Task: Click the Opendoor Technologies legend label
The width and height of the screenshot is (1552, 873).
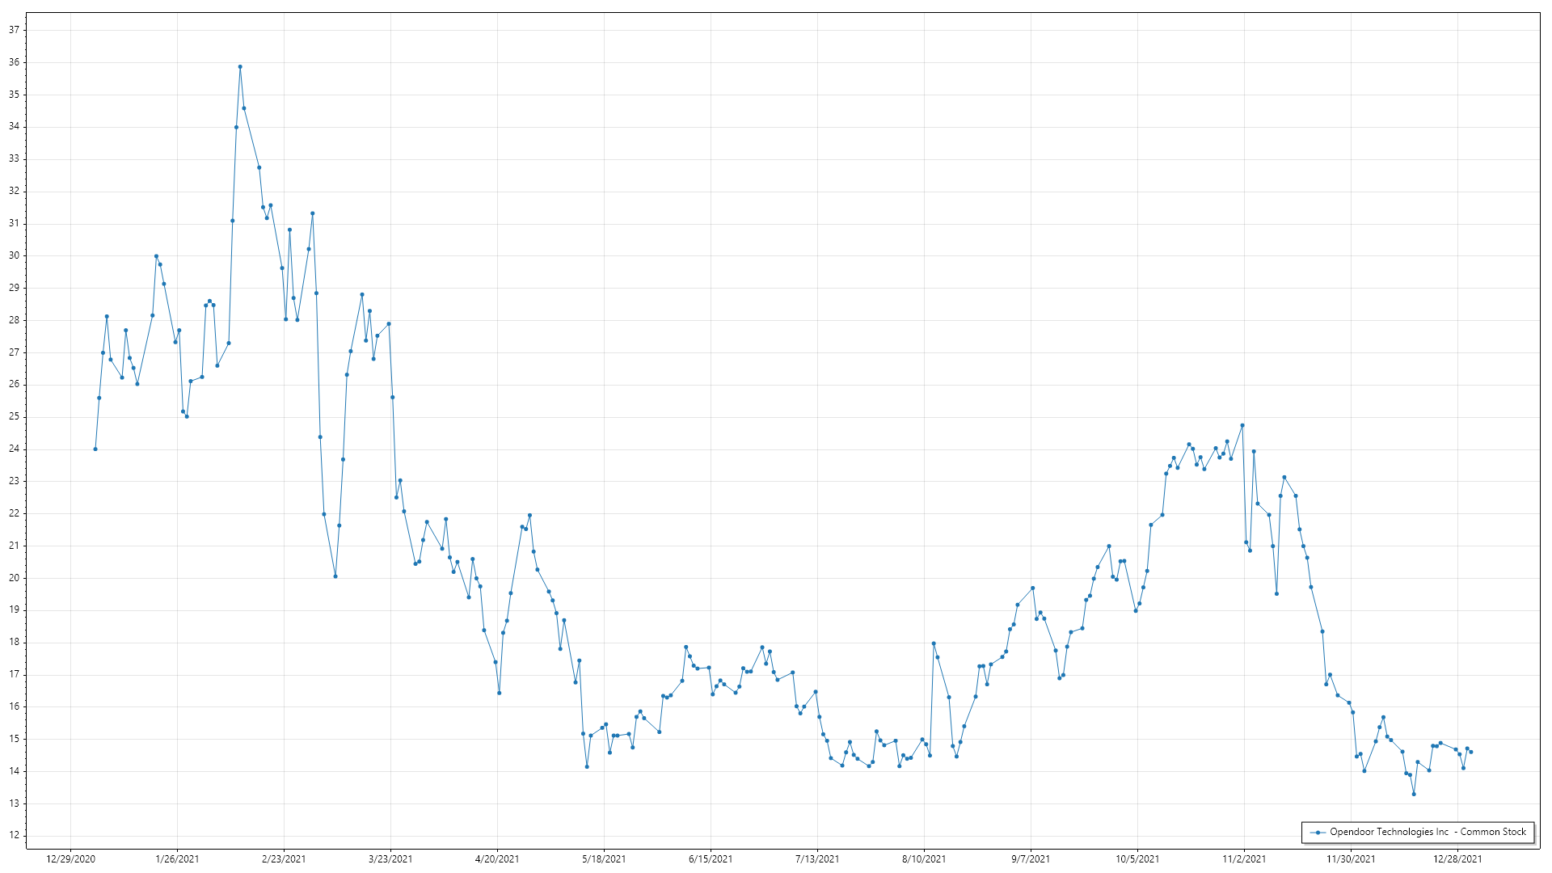Action: tap(1428, 832)
